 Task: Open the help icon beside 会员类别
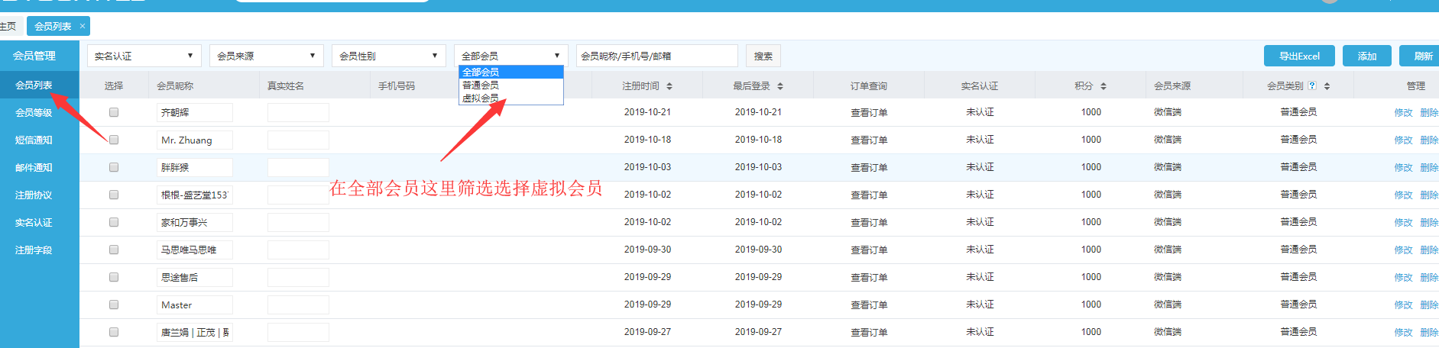(1312, 85)
